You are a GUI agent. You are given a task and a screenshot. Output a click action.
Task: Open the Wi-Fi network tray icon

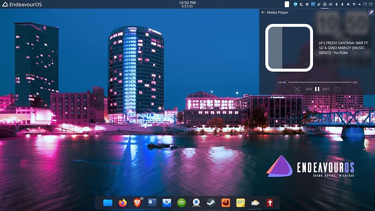[x=354, y=4]
